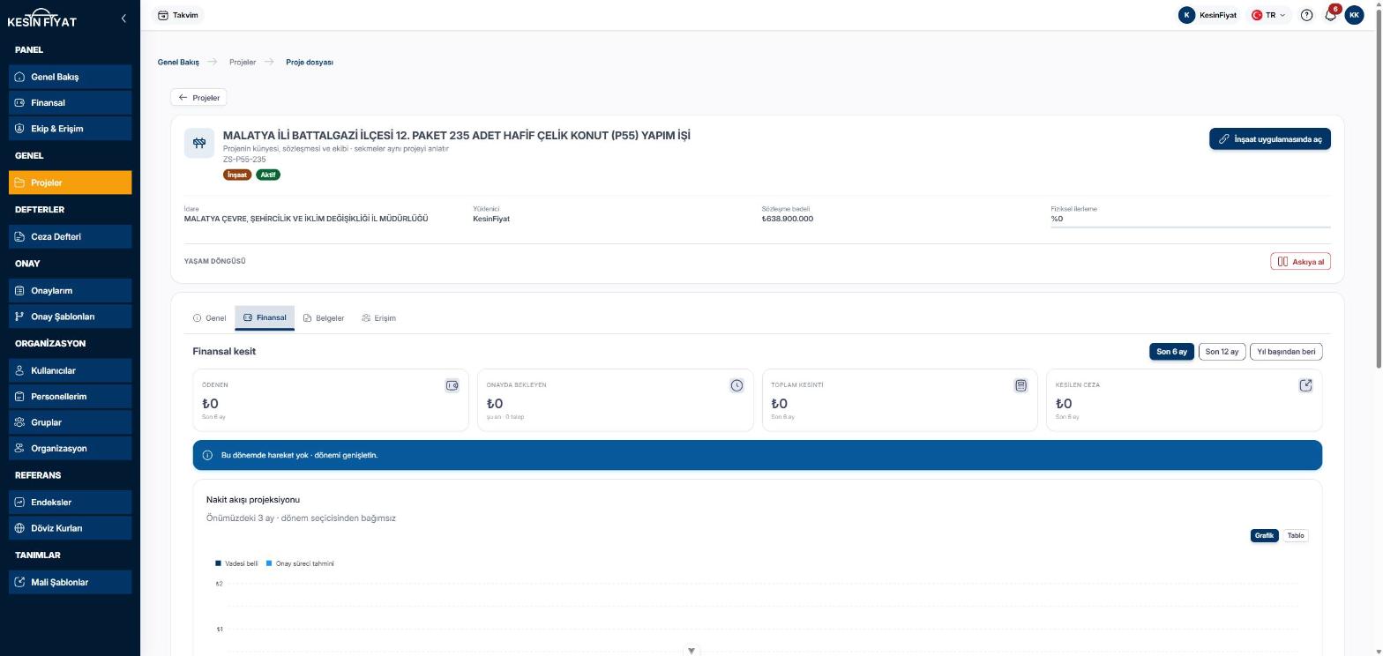Switch to the Finansal tab
1383x656 pixels.
coord(265,318)
